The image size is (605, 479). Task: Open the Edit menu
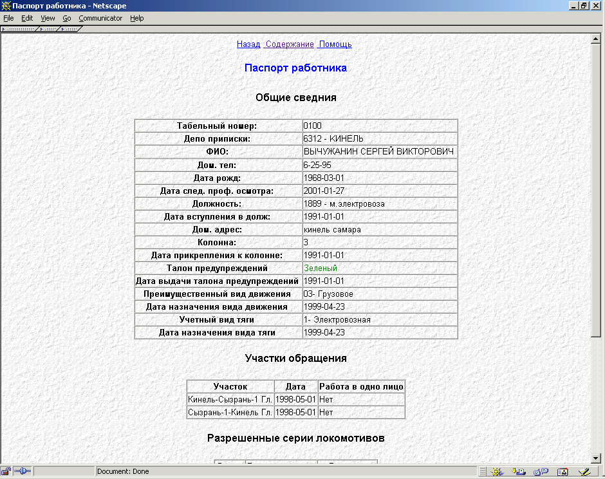[x=27, y=18]
